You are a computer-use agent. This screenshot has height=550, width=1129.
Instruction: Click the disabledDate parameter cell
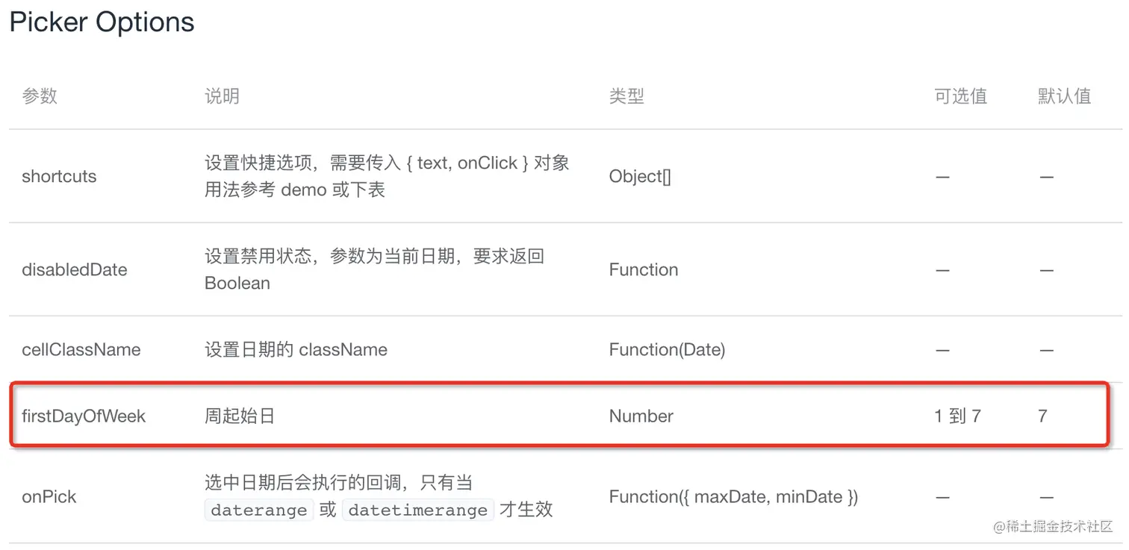75,269
